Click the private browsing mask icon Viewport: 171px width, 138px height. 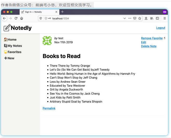(165, 12)
